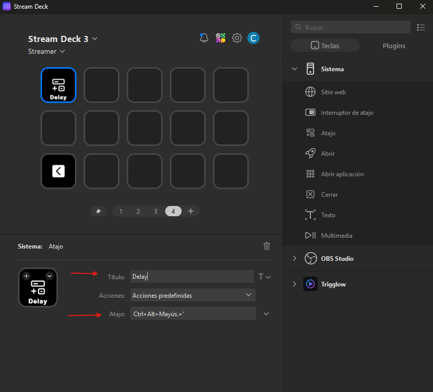The height and width of the screenshot is (392, 433).
Task: Go to page 2
Action: coord(138,211)
